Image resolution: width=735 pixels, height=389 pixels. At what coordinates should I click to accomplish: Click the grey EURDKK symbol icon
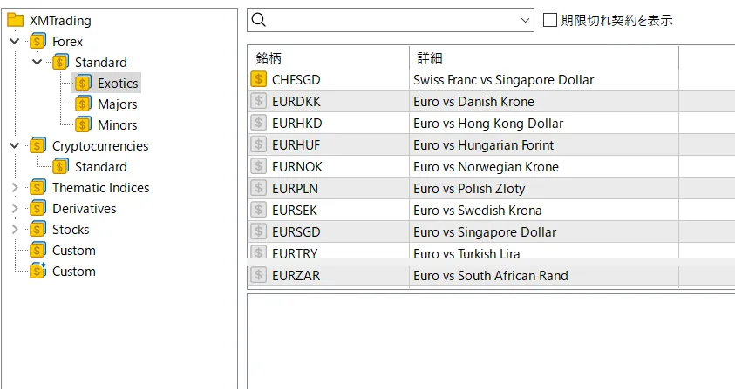click(x=258, y=101)
